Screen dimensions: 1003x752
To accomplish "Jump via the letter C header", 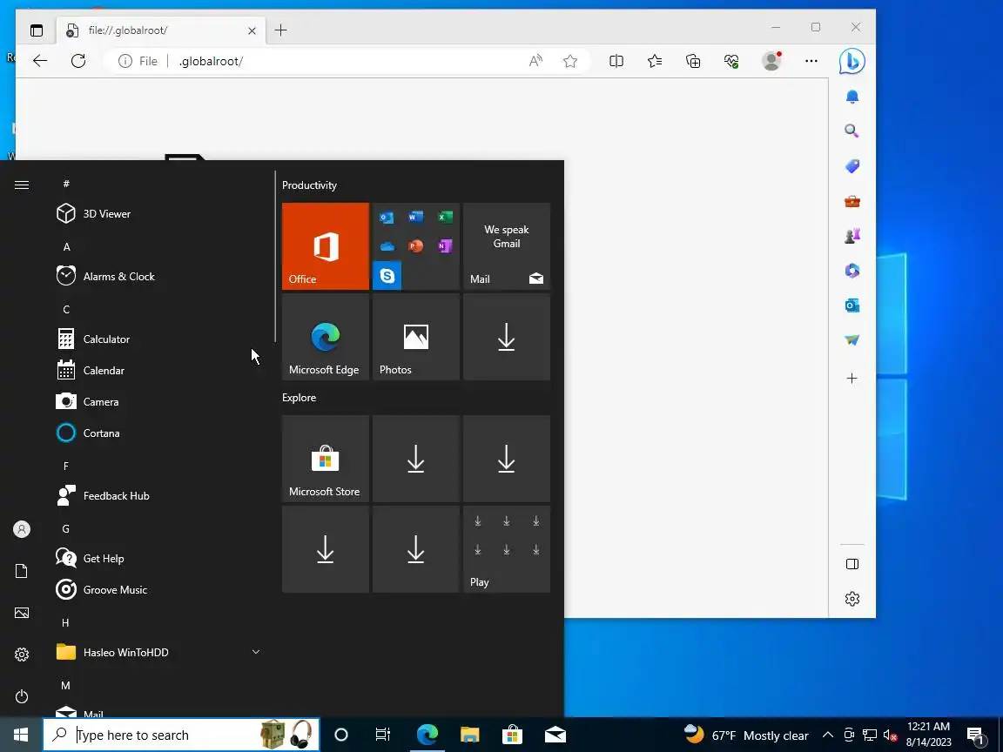I will coord(66,310).
